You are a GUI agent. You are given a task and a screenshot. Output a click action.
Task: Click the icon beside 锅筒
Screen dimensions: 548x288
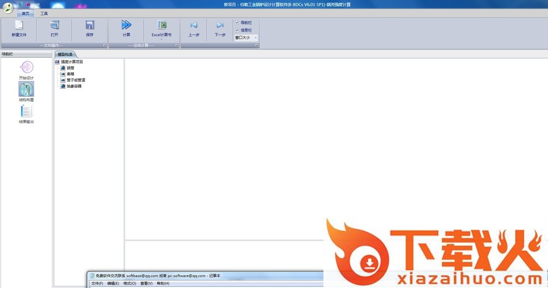(63, 68)
